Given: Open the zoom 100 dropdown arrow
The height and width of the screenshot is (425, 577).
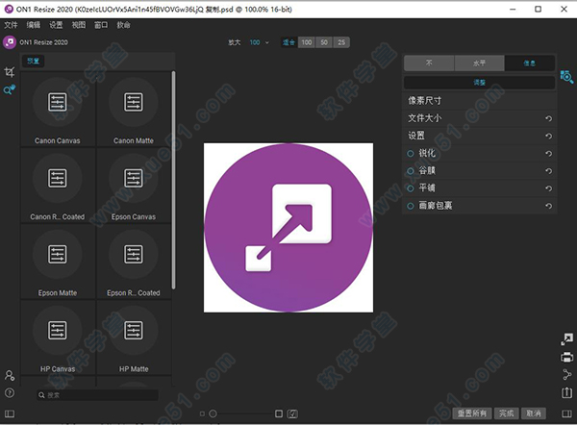Looking at the screenshot, I should click(x=267, y=42).
